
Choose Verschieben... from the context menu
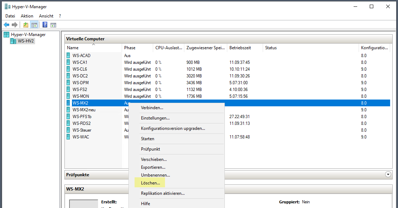176,160
